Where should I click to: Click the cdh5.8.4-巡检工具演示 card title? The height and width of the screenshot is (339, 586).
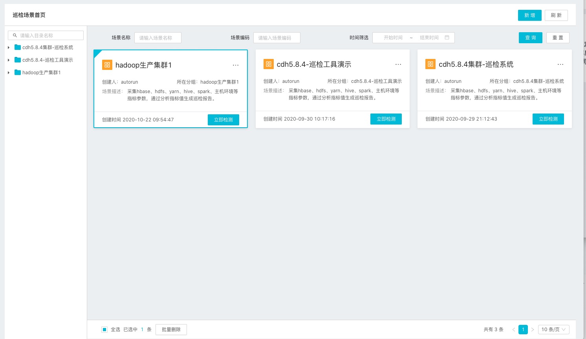coord(314,64)
